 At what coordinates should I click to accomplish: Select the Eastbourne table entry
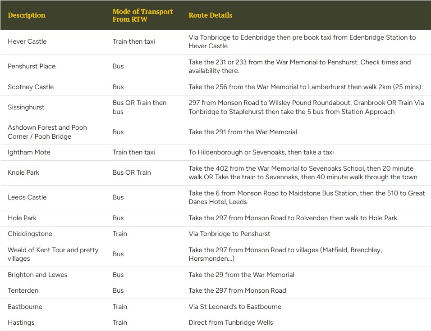(25, 306)
